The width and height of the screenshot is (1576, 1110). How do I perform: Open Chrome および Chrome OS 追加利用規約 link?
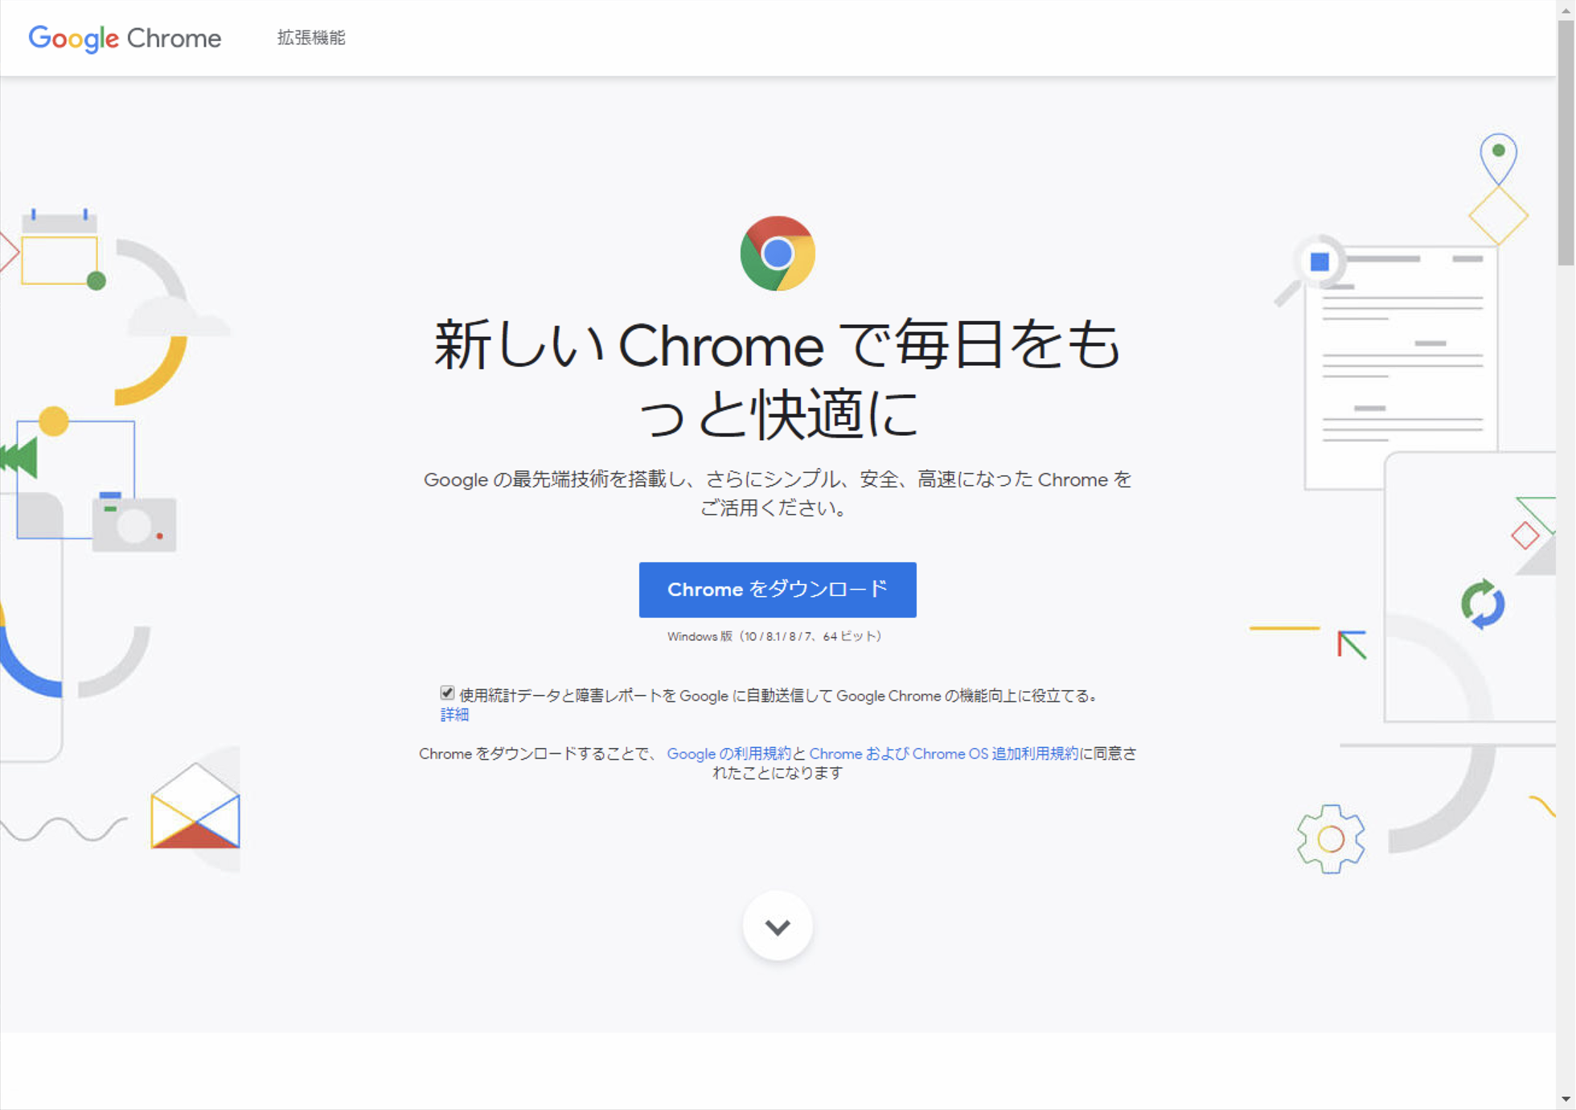tap(943, 754)
